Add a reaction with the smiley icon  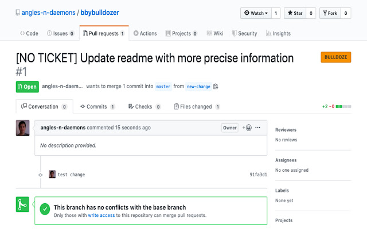(247, 128)
